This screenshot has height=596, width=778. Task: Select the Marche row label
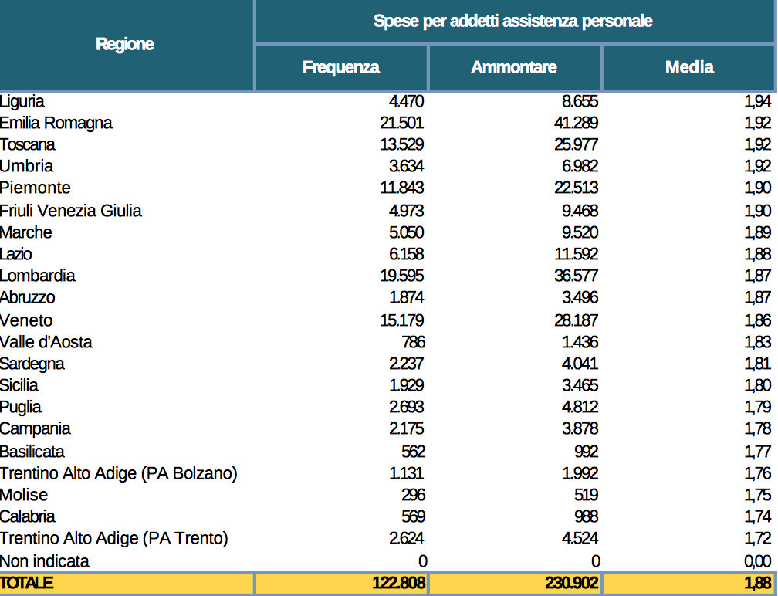coord(25,232)
